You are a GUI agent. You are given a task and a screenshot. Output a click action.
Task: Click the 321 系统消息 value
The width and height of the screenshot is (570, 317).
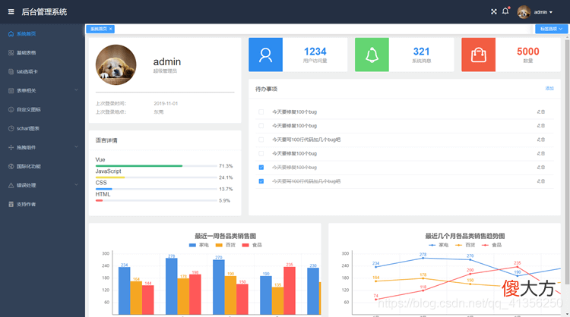coord(421,52)
